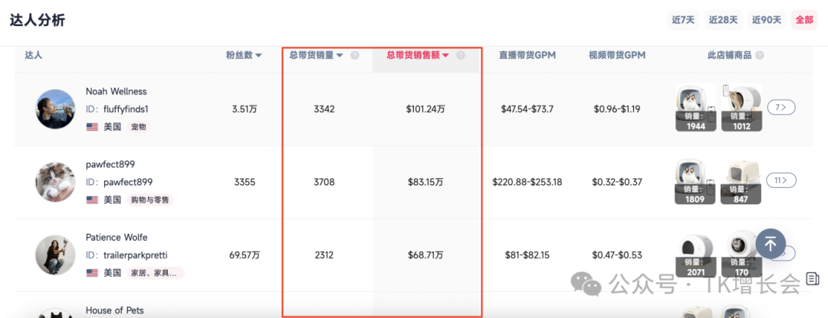
Task: Open pawfect899 profile avatar
Action: (55, 182)
